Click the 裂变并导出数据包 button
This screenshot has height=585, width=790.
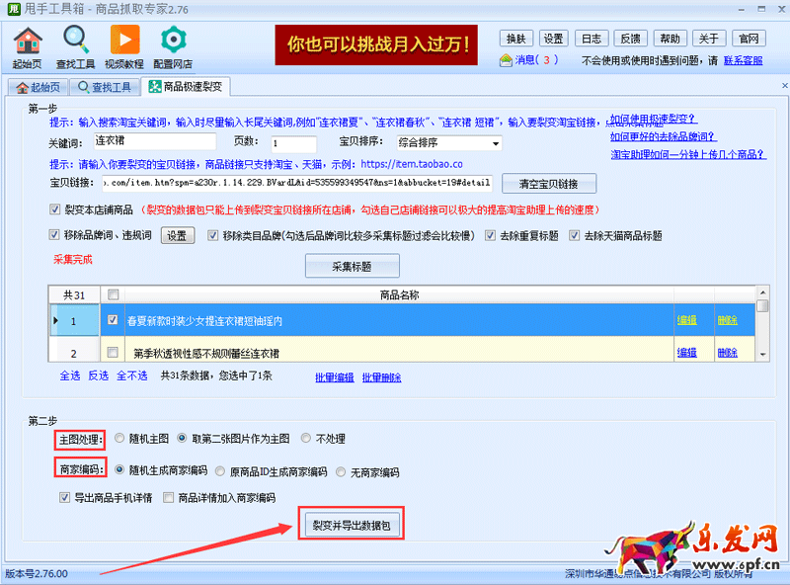(x=351, y=525)
